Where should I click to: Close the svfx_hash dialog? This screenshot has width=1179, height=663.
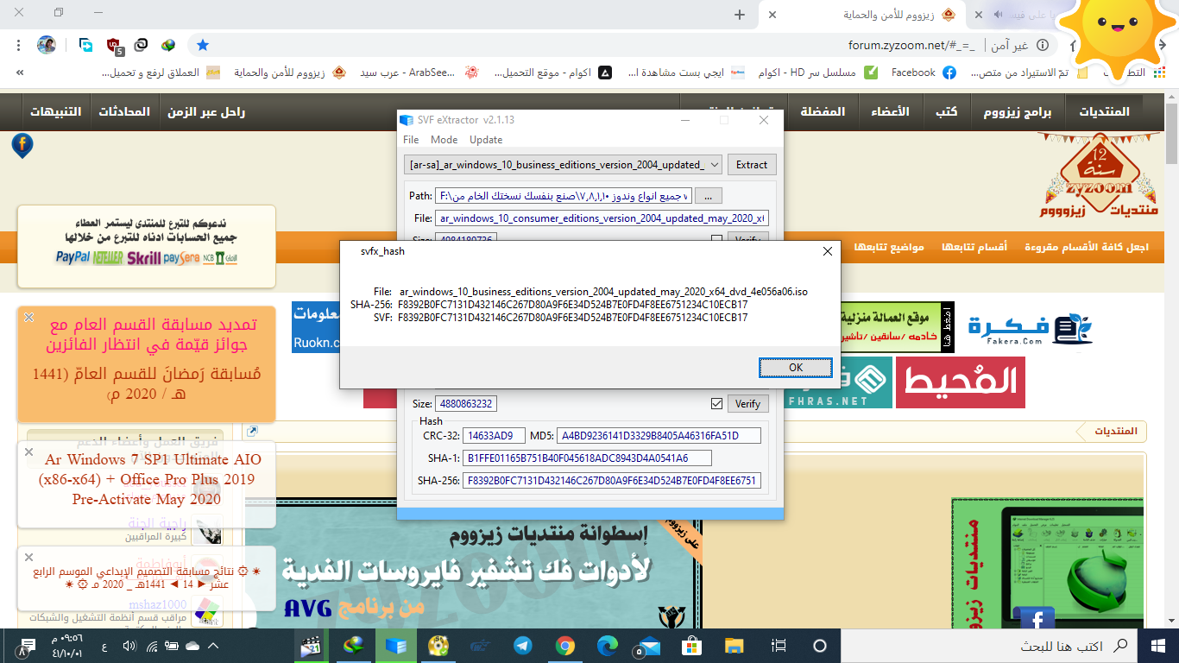tap(828, 251)
